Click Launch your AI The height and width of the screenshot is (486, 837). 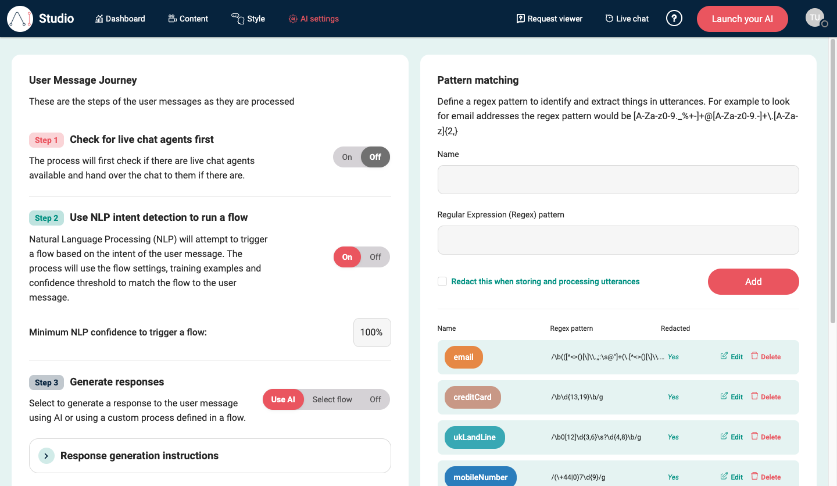(742, 19)
